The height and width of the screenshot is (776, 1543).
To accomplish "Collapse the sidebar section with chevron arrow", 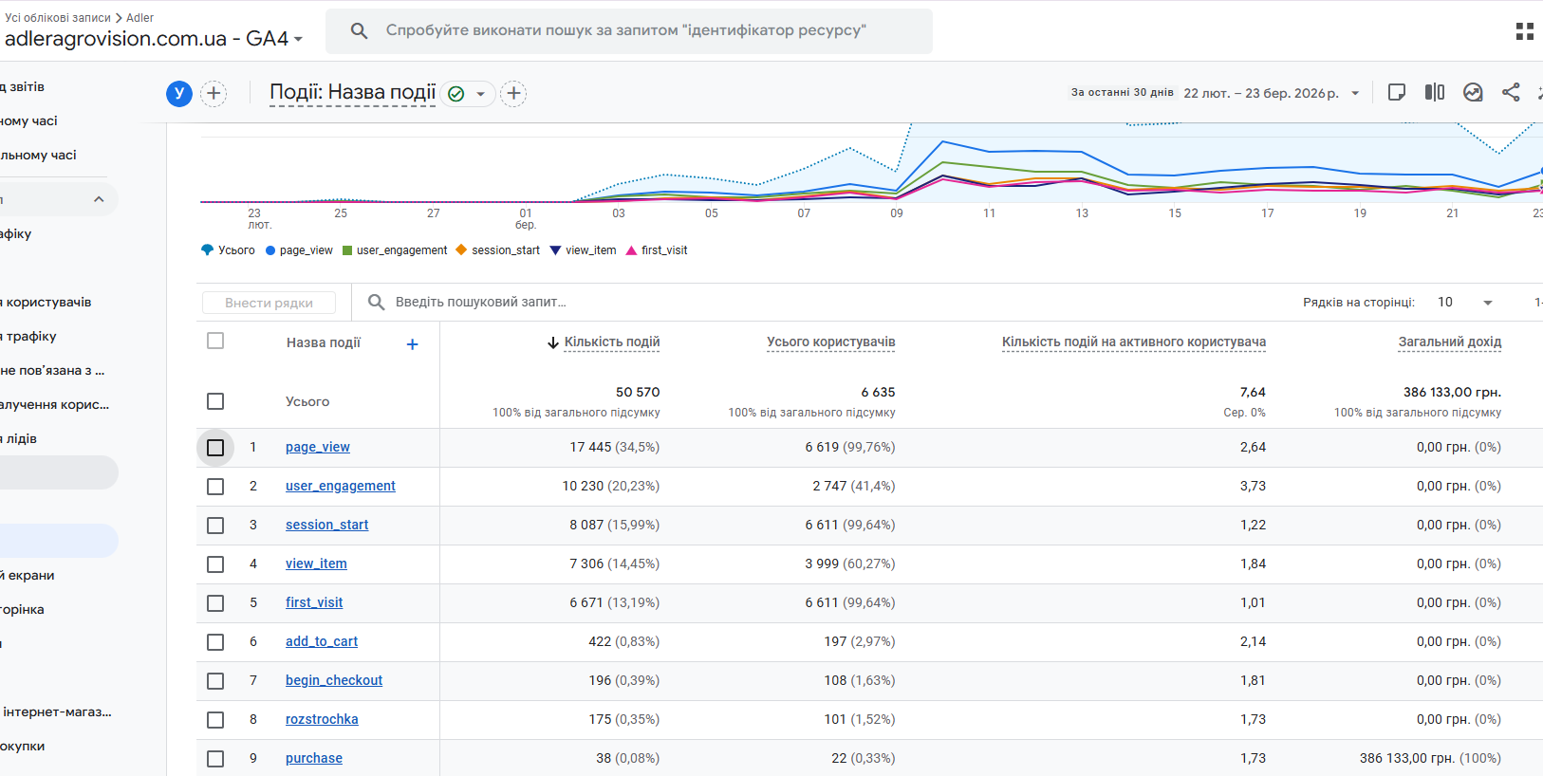I will pos(99,199).
